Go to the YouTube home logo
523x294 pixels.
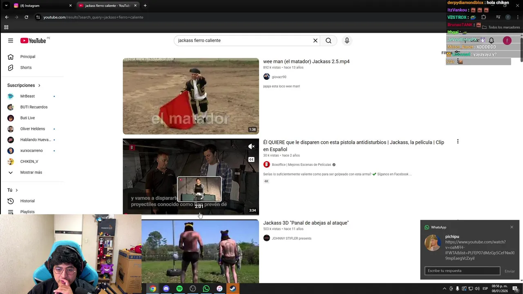coord(33,40)
